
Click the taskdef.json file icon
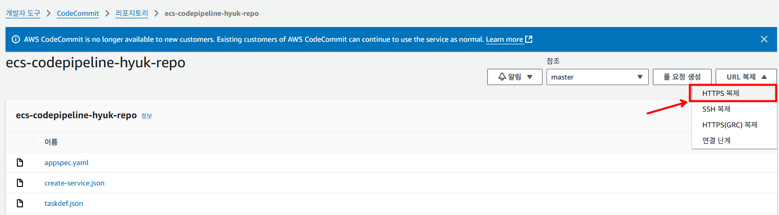pyautogui.click(x=20, y=203)
